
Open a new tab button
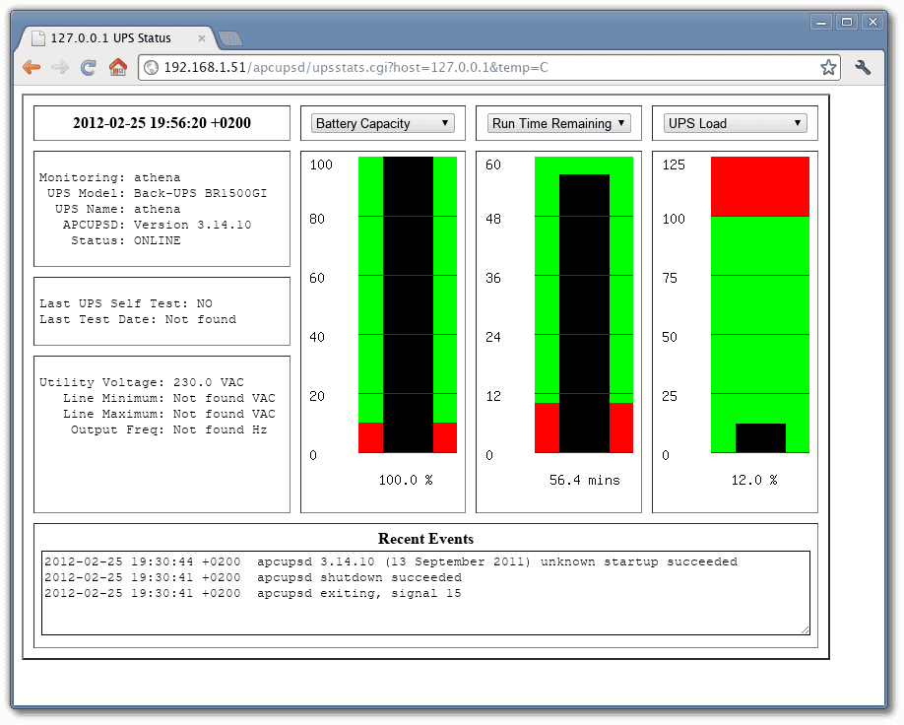point(230,38)
